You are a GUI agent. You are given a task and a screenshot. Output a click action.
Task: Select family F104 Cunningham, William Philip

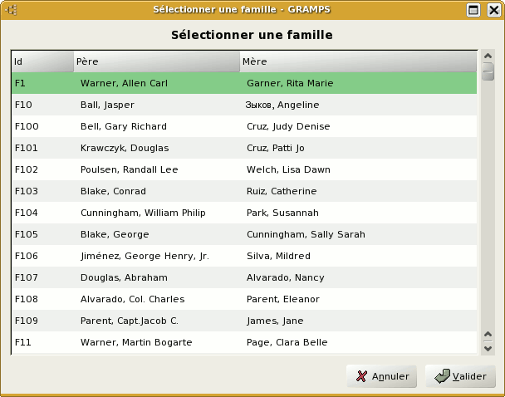coord(143,213)
